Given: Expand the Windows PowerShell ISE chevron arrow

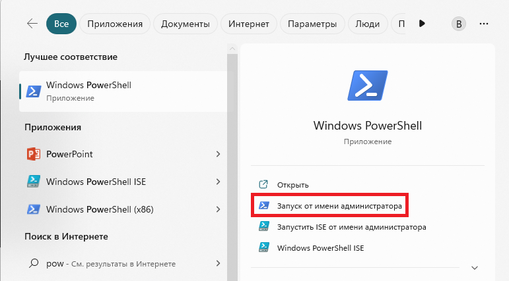Looking at the screenshot, I should point(218,182).
